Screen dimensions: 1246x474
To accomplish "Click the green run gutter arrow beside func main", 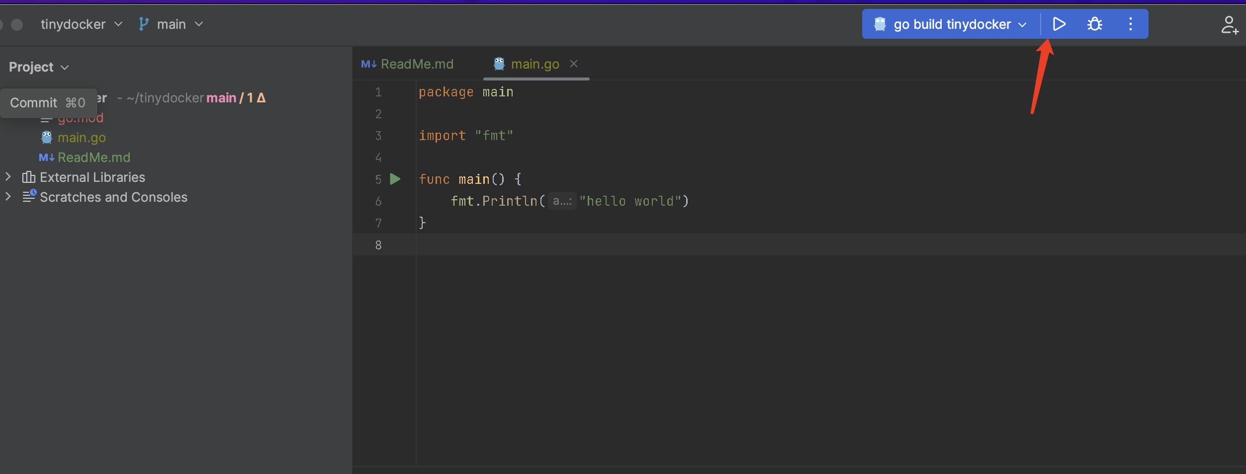I will click(x=395, y=179).
